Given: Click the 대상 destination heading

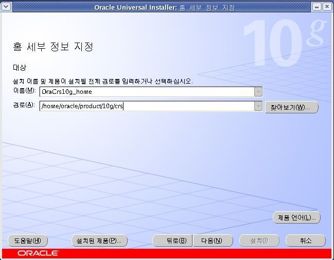Looking at the screenshot, I should (x=20, y=68).
